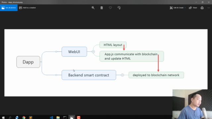
Task: Open Sublime Text from the taskbar
Action: [31, 118]
